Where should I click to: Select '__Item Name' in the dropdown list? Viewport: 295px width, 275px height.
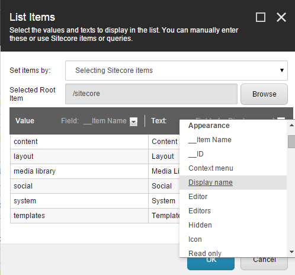pyautogui.click(x=233, y=140)
